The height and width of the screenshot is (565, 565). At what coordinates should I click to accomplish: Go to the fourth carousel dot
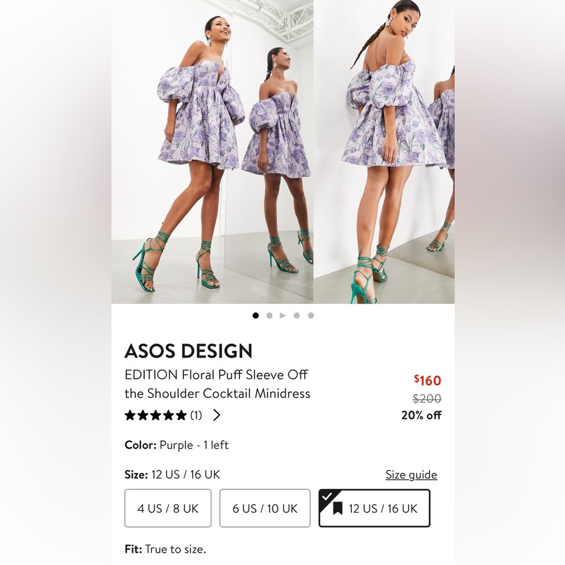click(297, 316)
